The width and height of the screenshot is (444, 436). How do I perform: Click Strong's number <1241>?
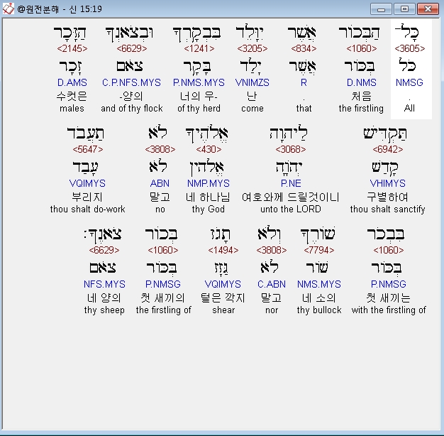199,48
